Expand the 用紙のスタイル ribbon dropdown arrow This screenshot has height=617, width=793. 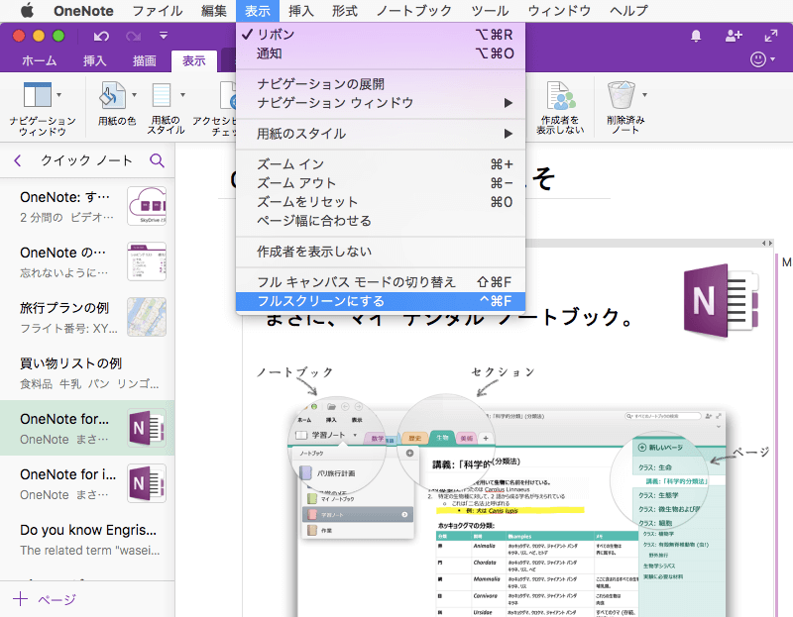pos(182,95)
